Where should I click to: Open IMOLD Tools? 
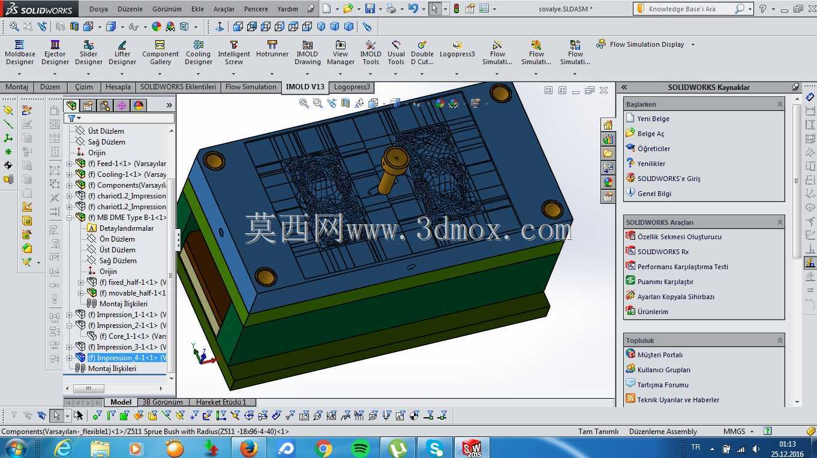click(371, 53)
